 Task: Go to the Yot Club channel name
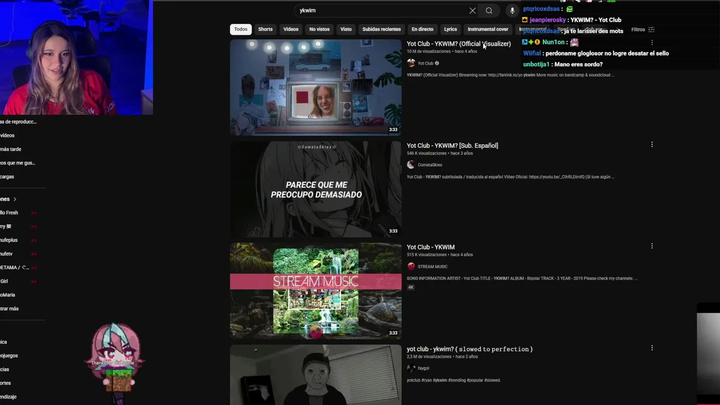(425, 63)
